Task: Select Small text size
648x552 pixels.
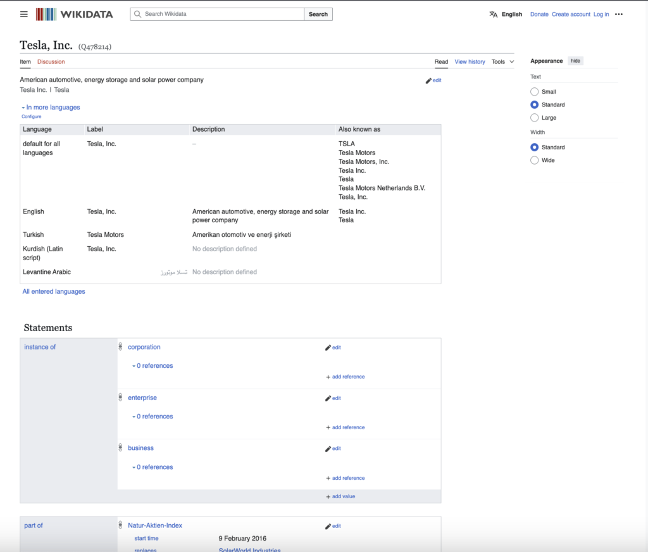Action: (534, 91)
